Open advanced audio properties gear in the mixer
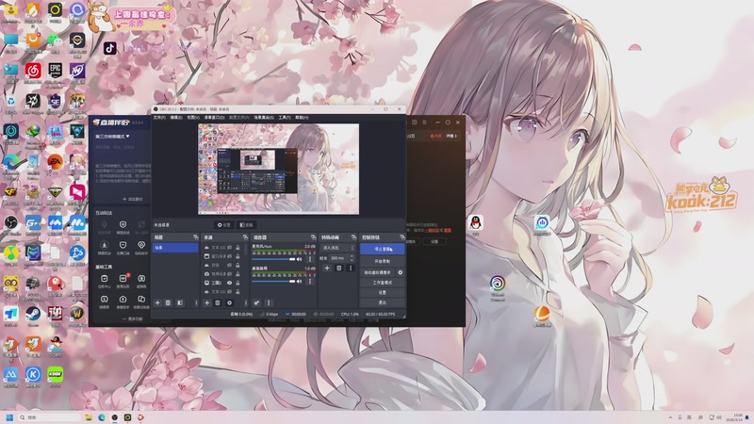The height and width of the screenshot is (424, 754). [x=256, y=302]
